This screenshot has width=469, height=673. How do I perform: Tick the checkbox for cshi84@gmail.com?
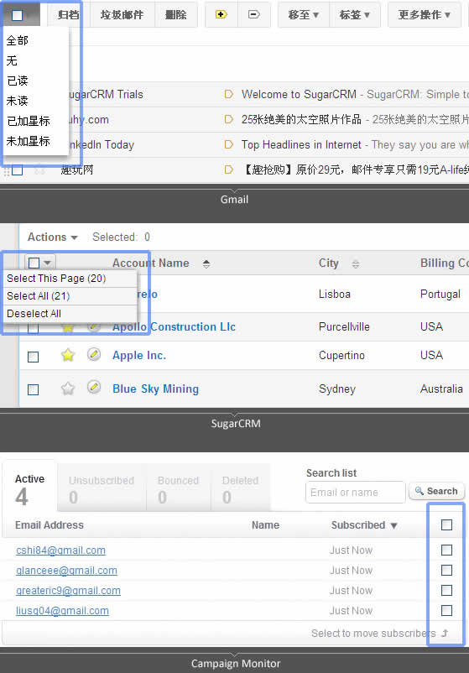[x=446, y=550]
